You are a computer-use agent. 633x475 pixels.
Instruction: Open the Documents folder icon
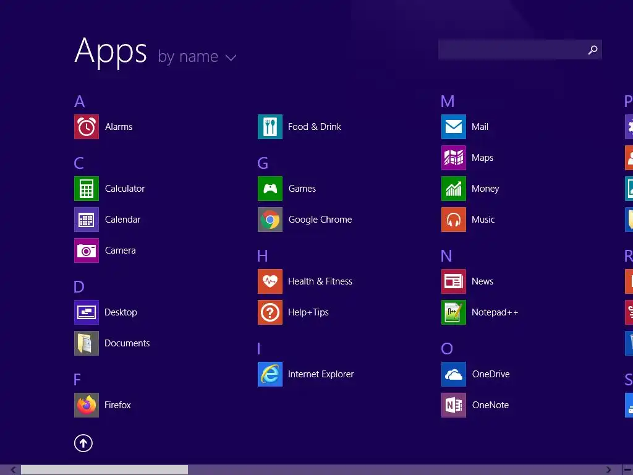coord(87,343)
